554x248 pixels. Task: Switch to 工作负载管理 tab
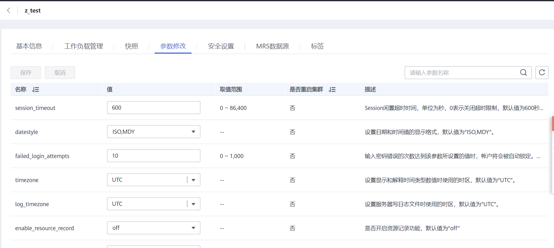[x=84, y=46]
